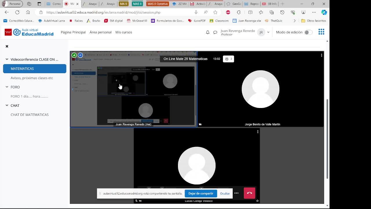Open options menu on Lucas Calleja's tile

click(x=258, y=132)
